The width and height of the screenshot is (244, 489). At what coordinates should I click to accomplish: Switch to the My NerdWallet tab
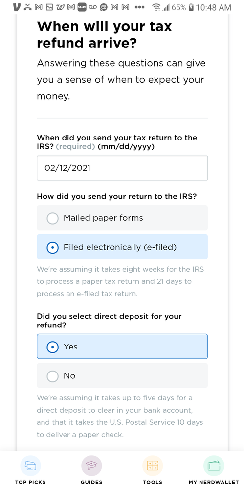coord(214,470)
